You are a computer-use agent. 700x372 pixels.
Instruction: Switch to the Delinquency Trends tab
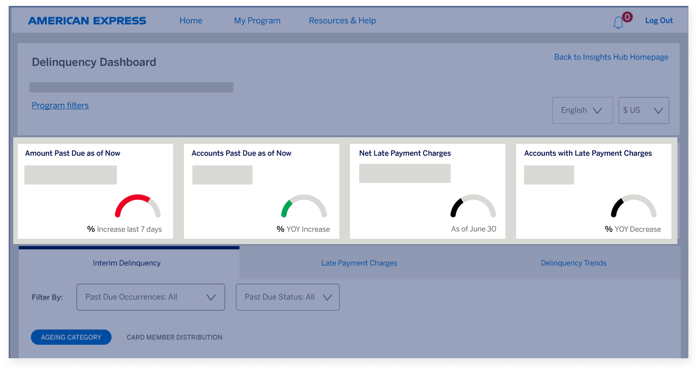click(x=573, y=263)
